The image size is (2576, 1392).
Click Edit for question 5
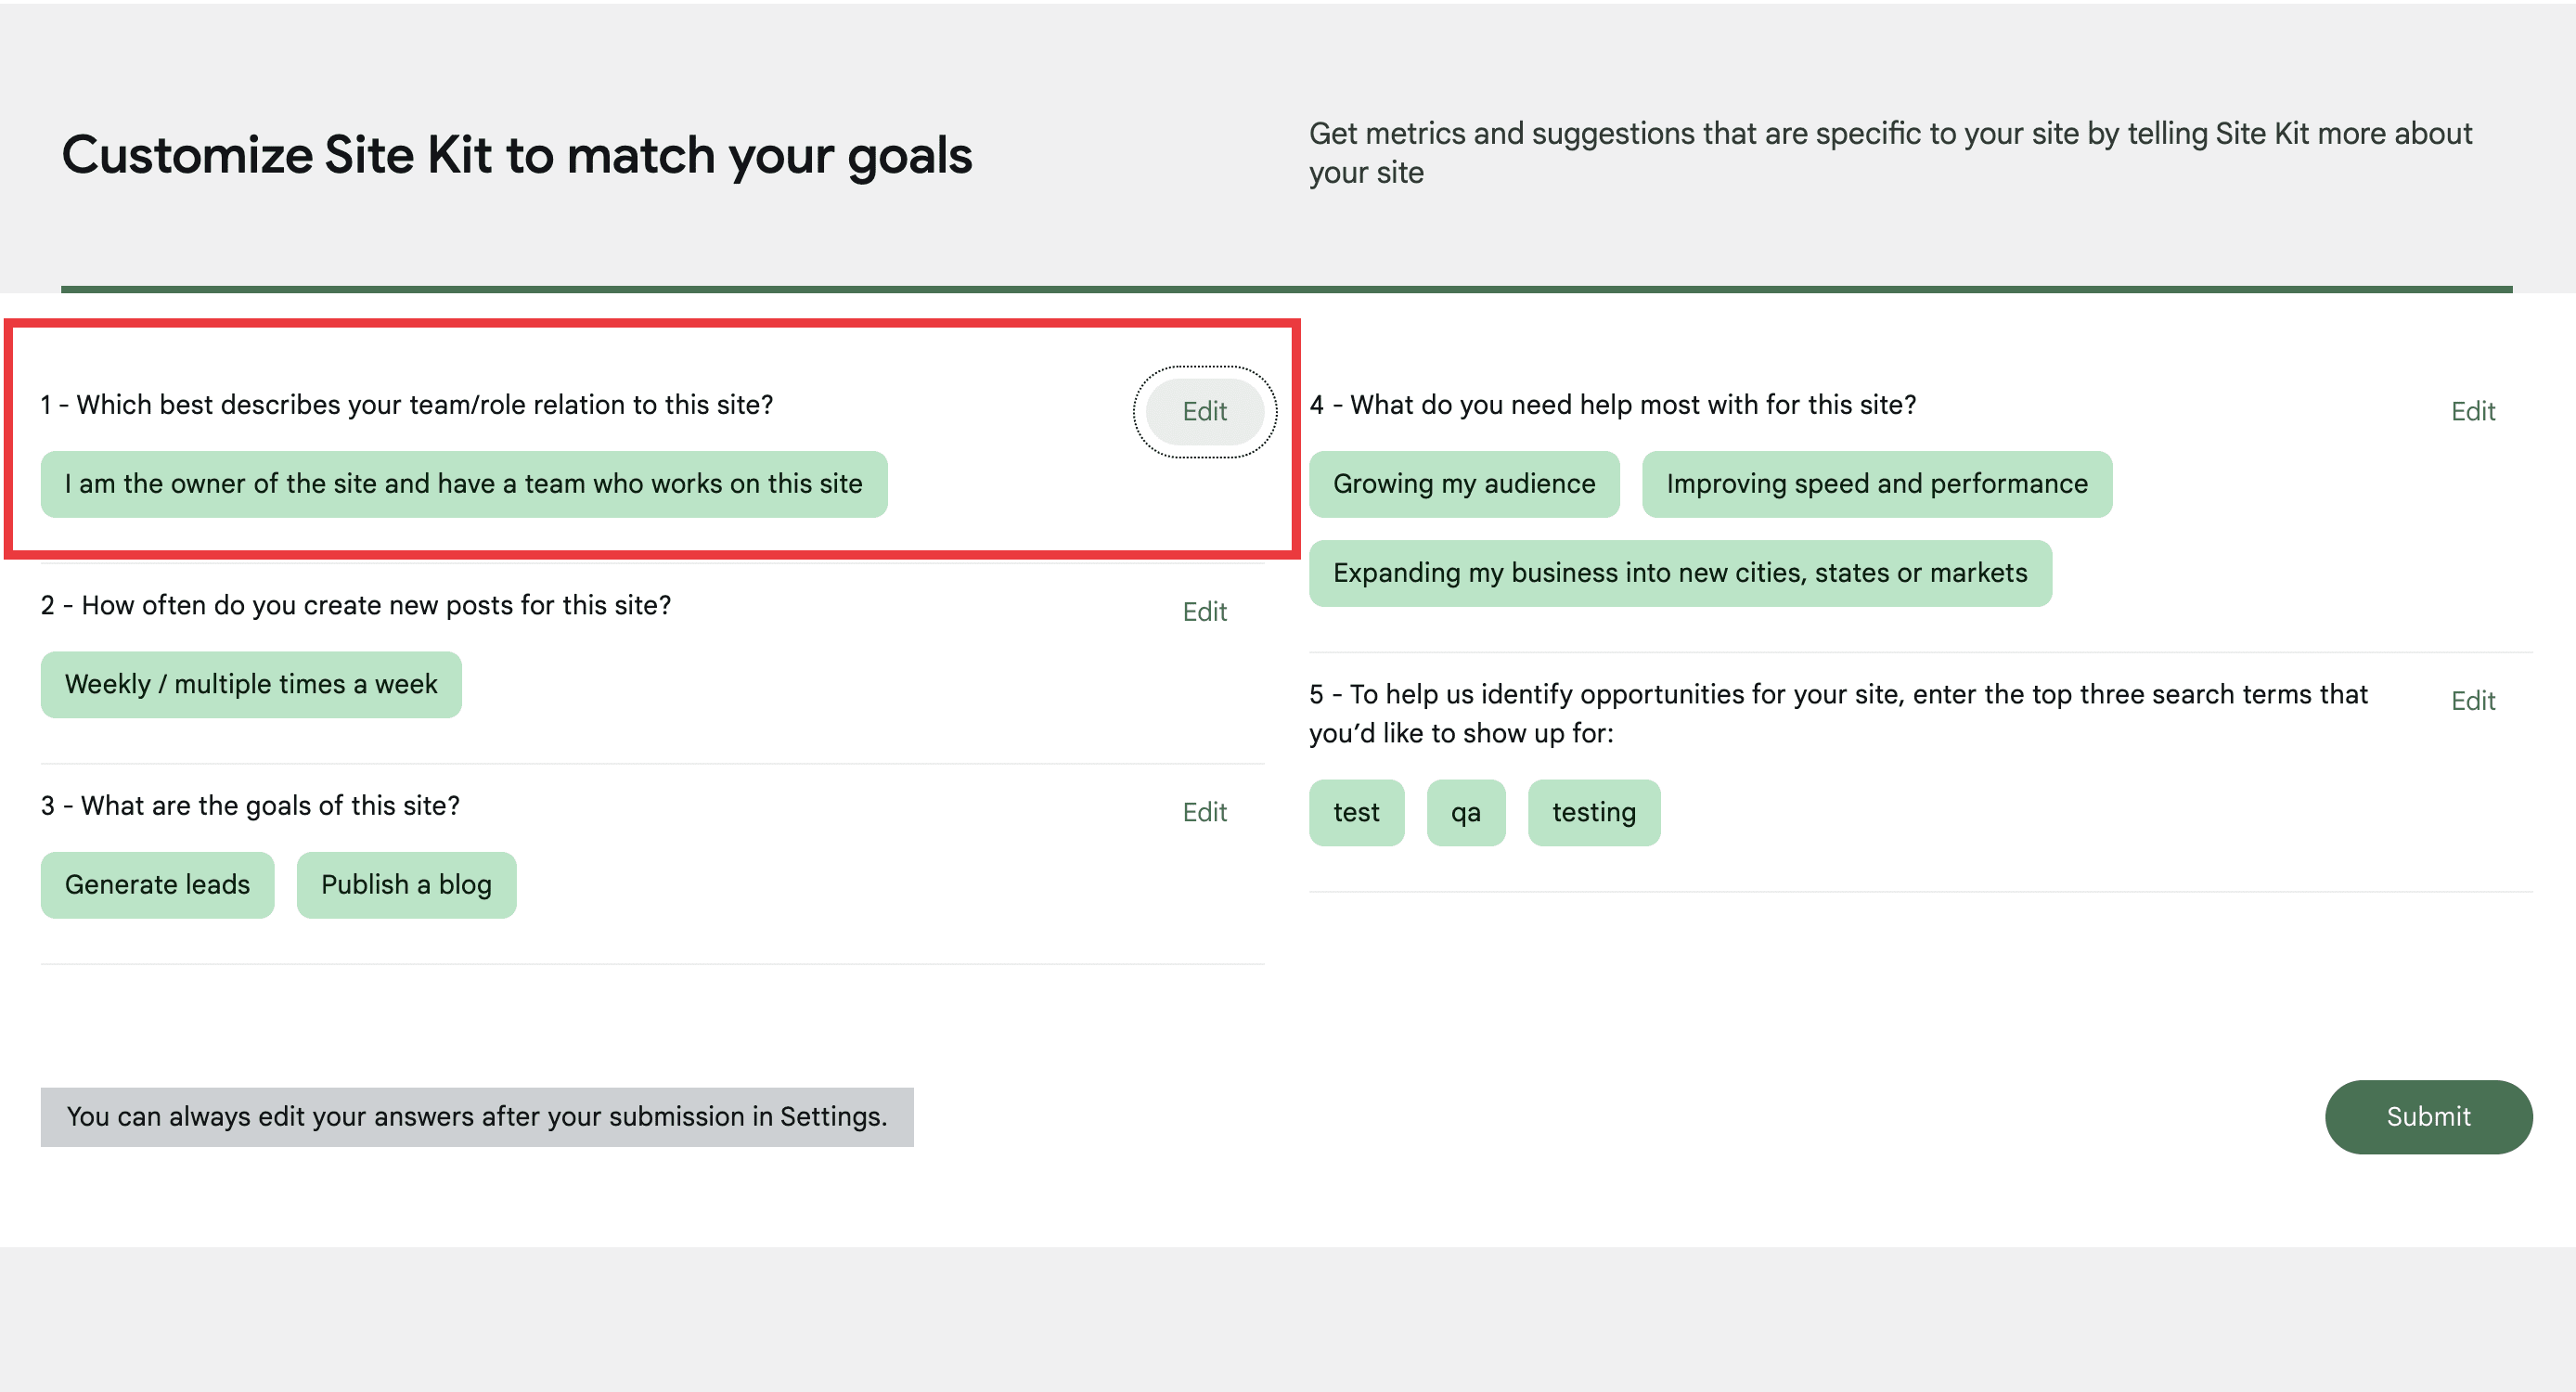pyautogui.click(x=2472, y=701)
